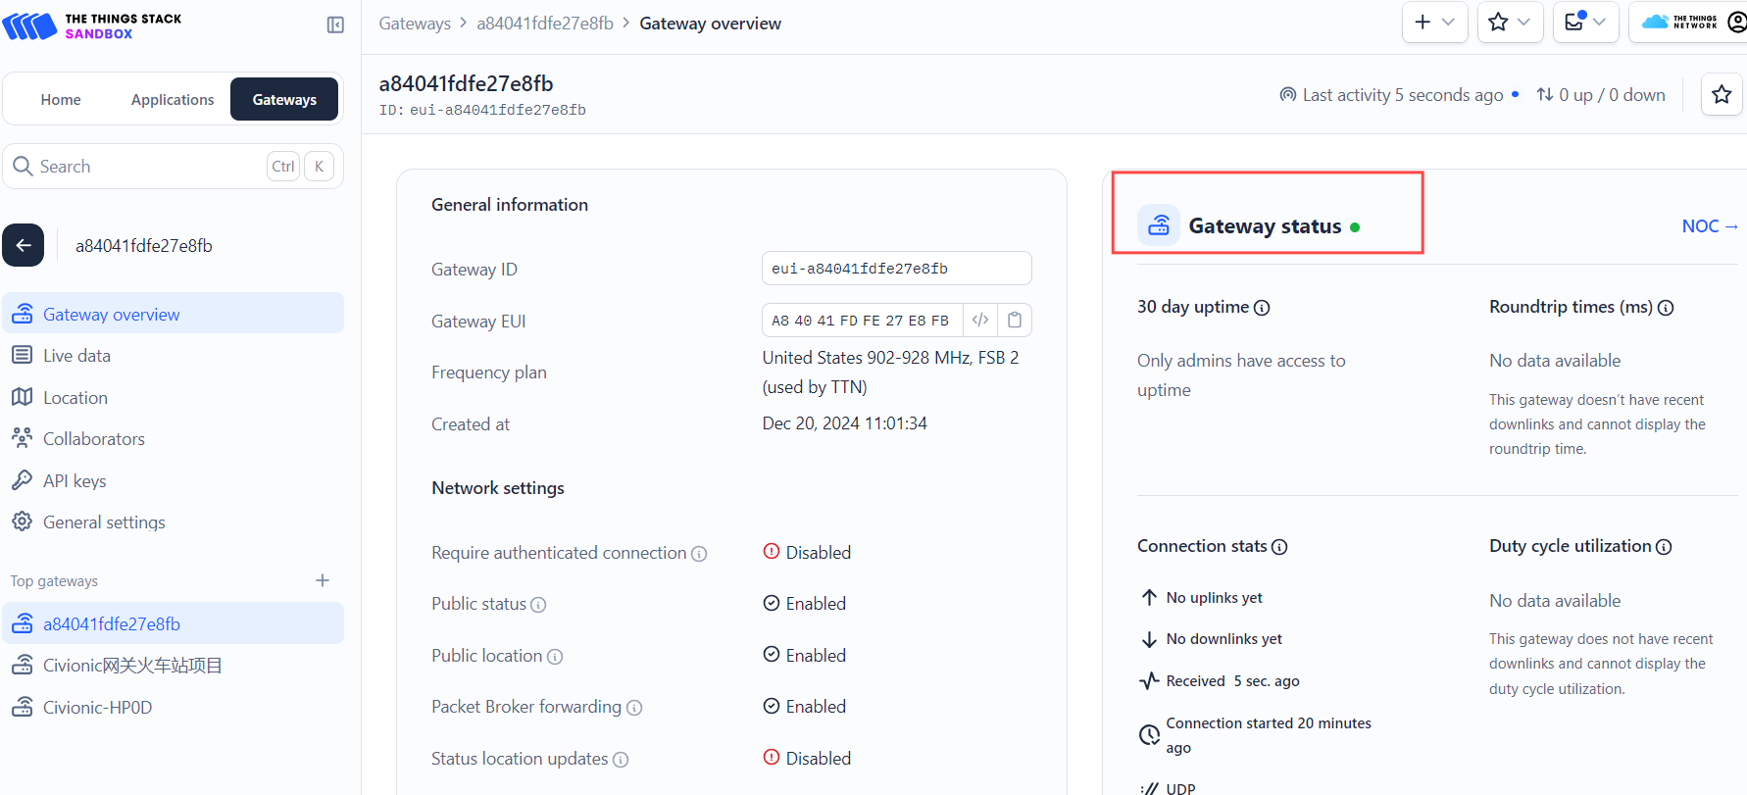
Task: Click No uplinks yet entry
Action: coord(1202,598)
